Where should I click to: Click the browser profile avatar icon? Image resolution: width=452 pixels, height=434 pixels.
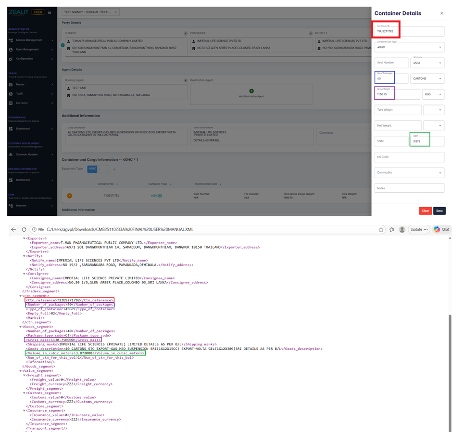pyautogui.click(x=402, y=230)
